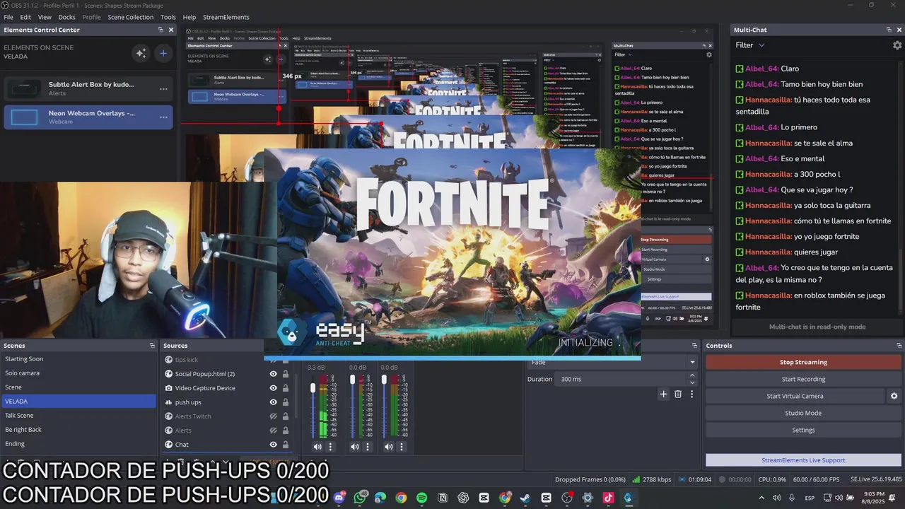Open Notion from the taskbar
Viewport: 905px width, 509px height.
pyautogui.click(x=443, y=498)
